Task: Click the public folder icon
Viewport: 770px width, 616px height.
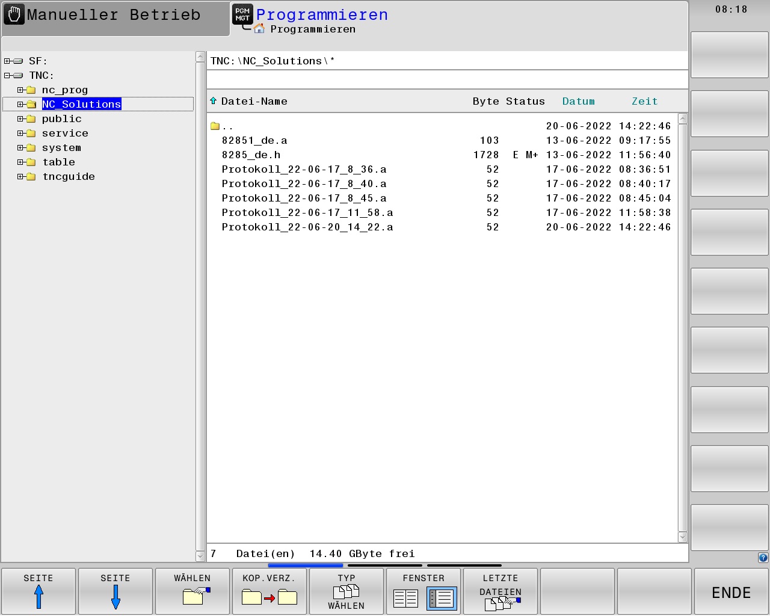Action: click(31, 119)
